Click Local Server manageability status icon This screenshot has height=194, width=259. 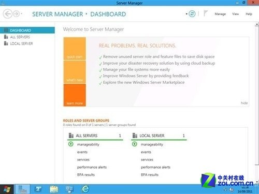click(135, 144)
